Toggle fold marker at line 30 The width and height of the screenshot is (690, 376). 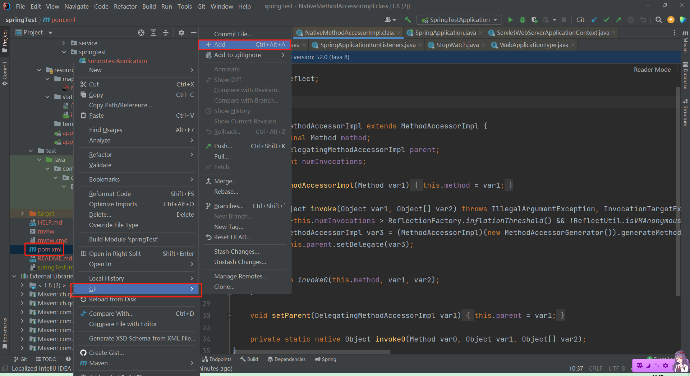pyautogui.click(x=229, y=316)
